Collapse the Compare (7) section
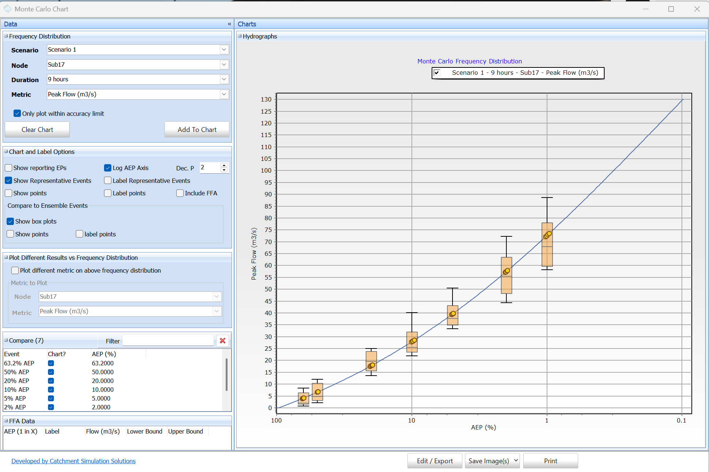The image size is (709, 472). [x=6, y=340]
